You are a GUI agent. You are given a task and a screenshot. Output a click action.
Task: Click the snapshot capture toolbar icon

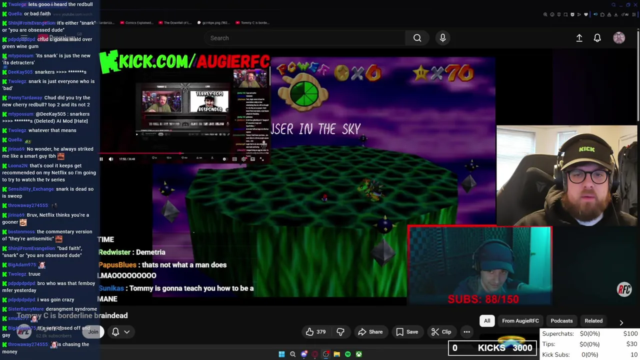pos(565,14)
